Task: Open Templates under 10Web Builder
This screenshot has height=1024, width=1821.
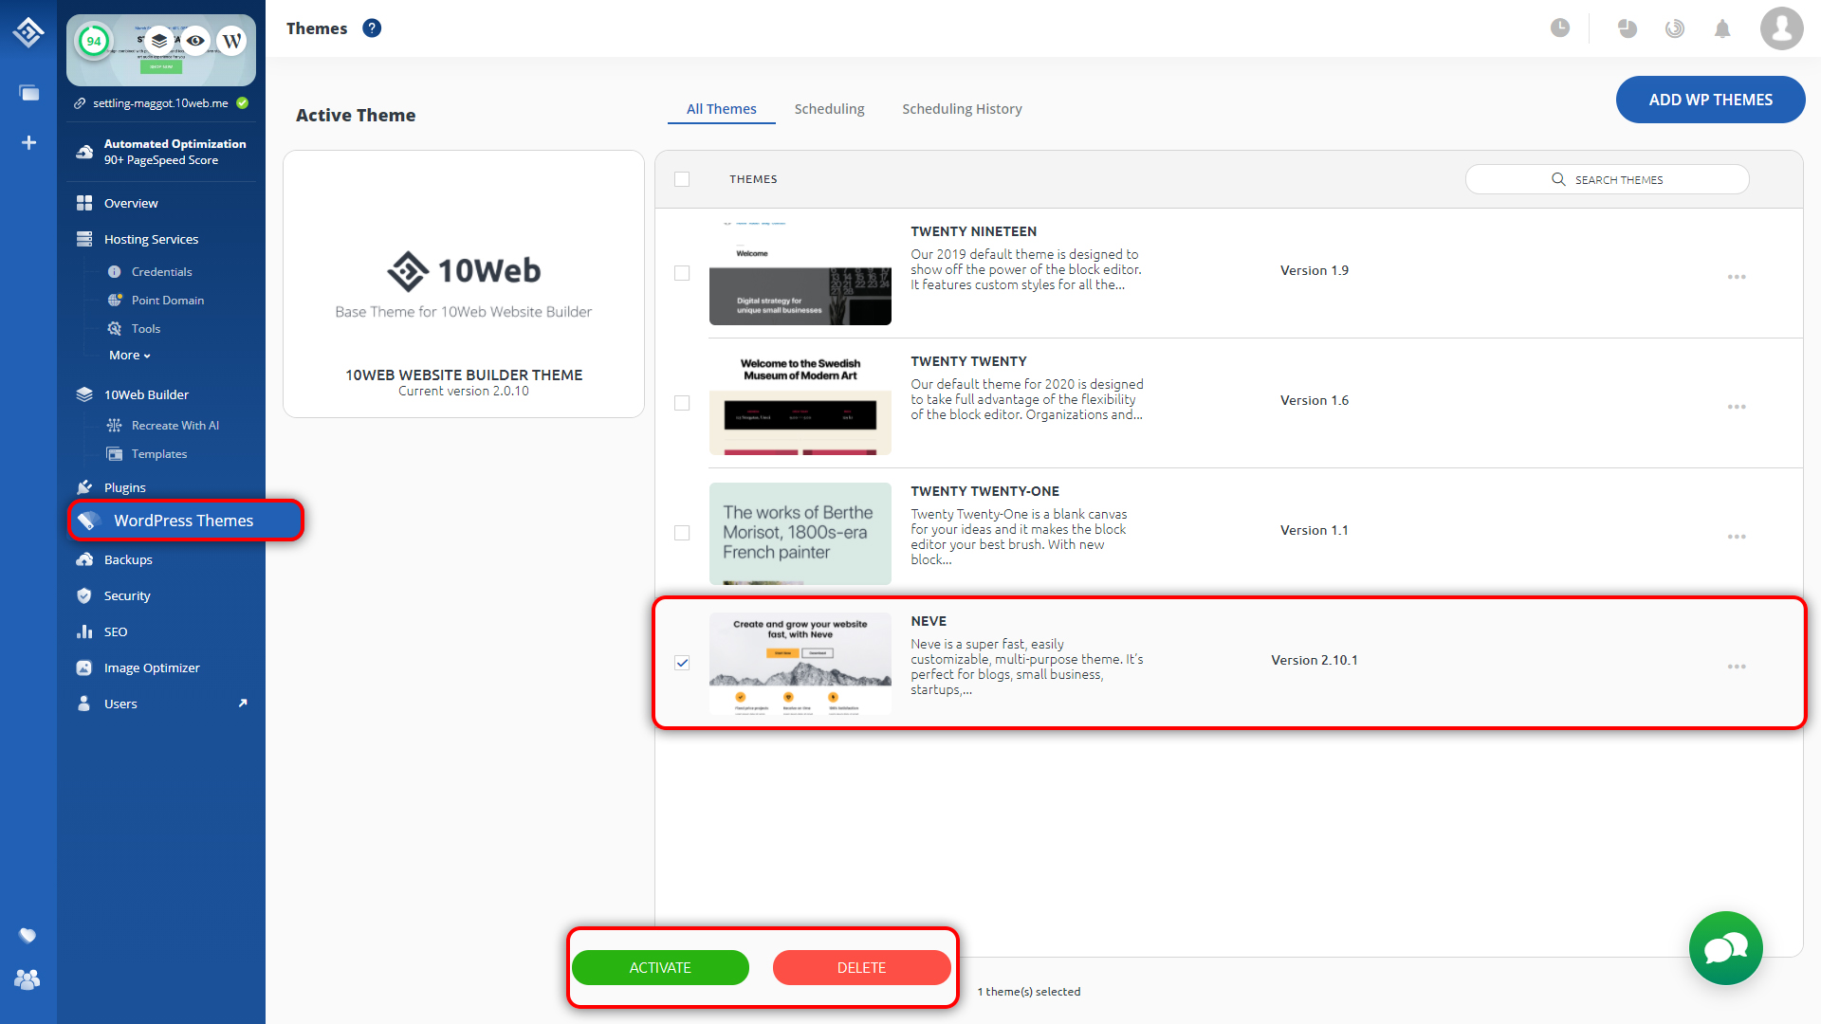Action: (158, 454)
